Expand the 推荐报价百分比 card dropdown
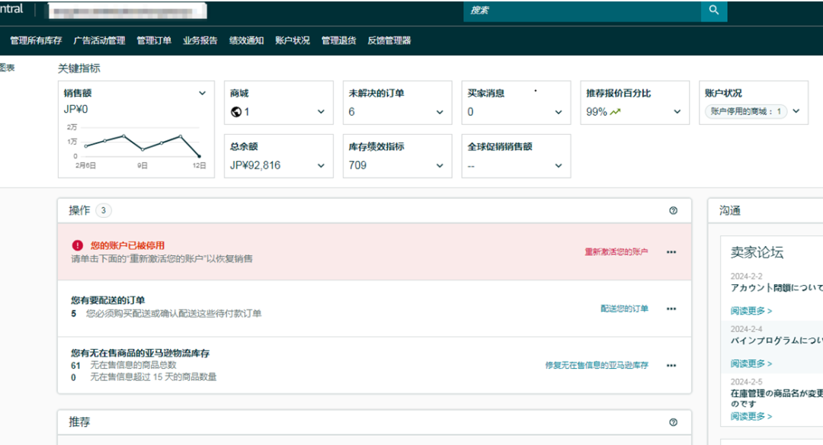 [x=677, y=112]
